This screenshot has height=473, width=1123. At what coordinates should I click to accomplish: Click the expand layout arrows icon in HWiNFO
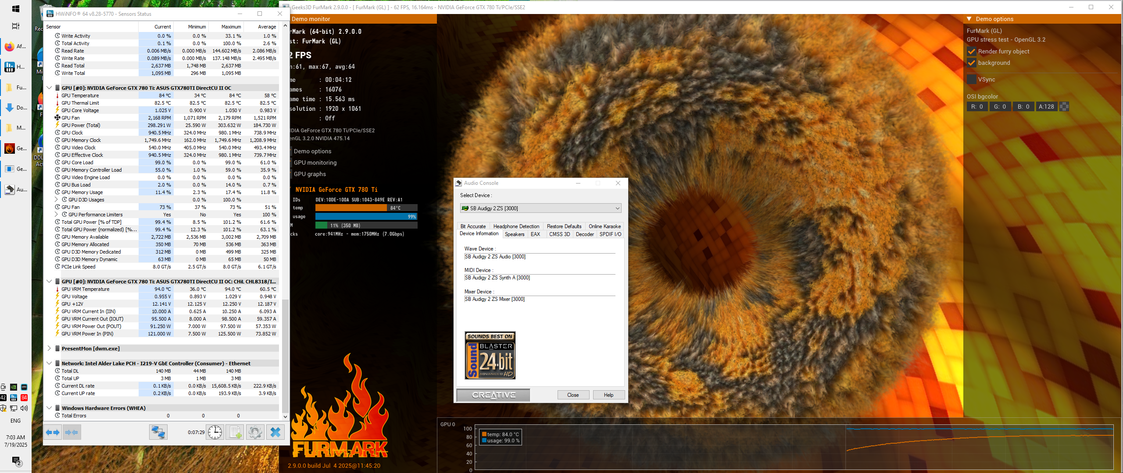(x=53, y=432)
